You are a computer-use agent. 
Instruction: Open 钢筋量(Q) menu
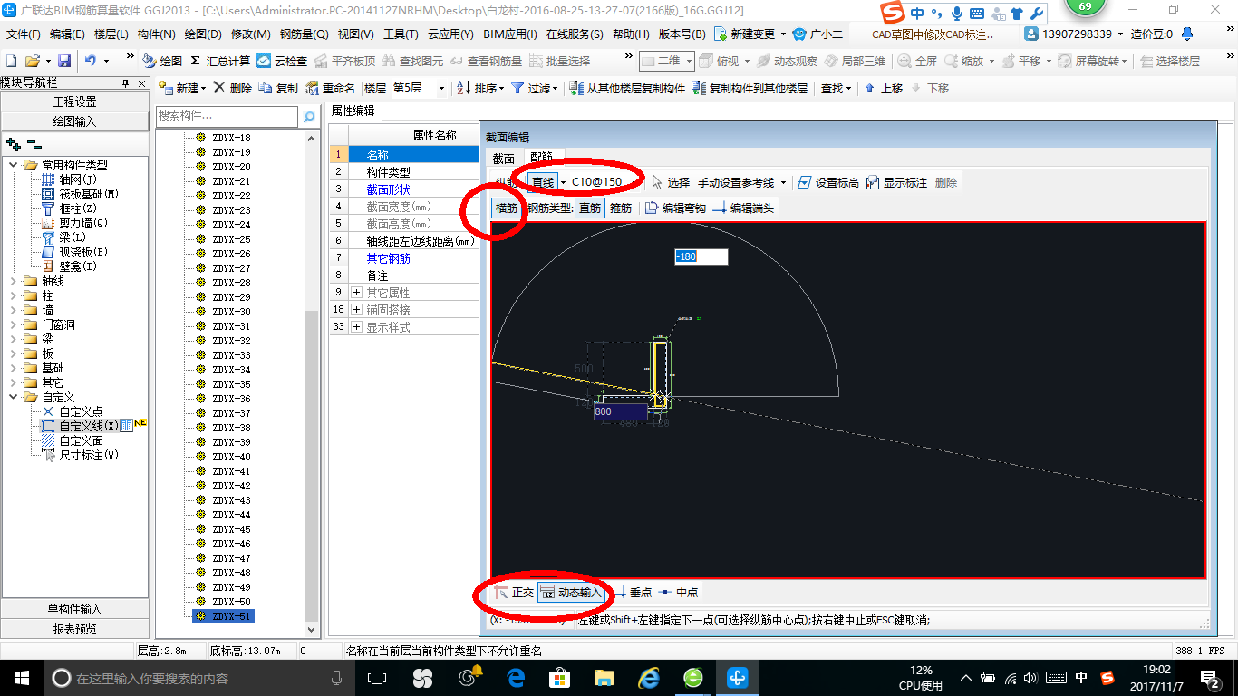(304, 34)
